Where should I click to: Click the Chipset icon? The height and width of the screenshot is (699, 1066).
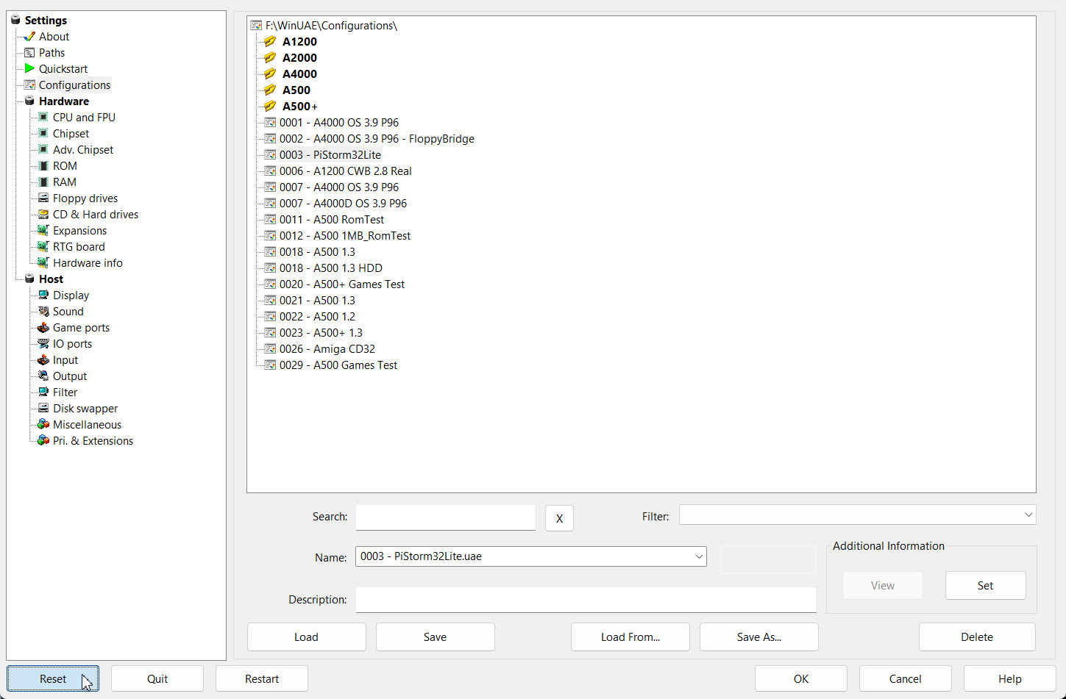coord(43,134)
